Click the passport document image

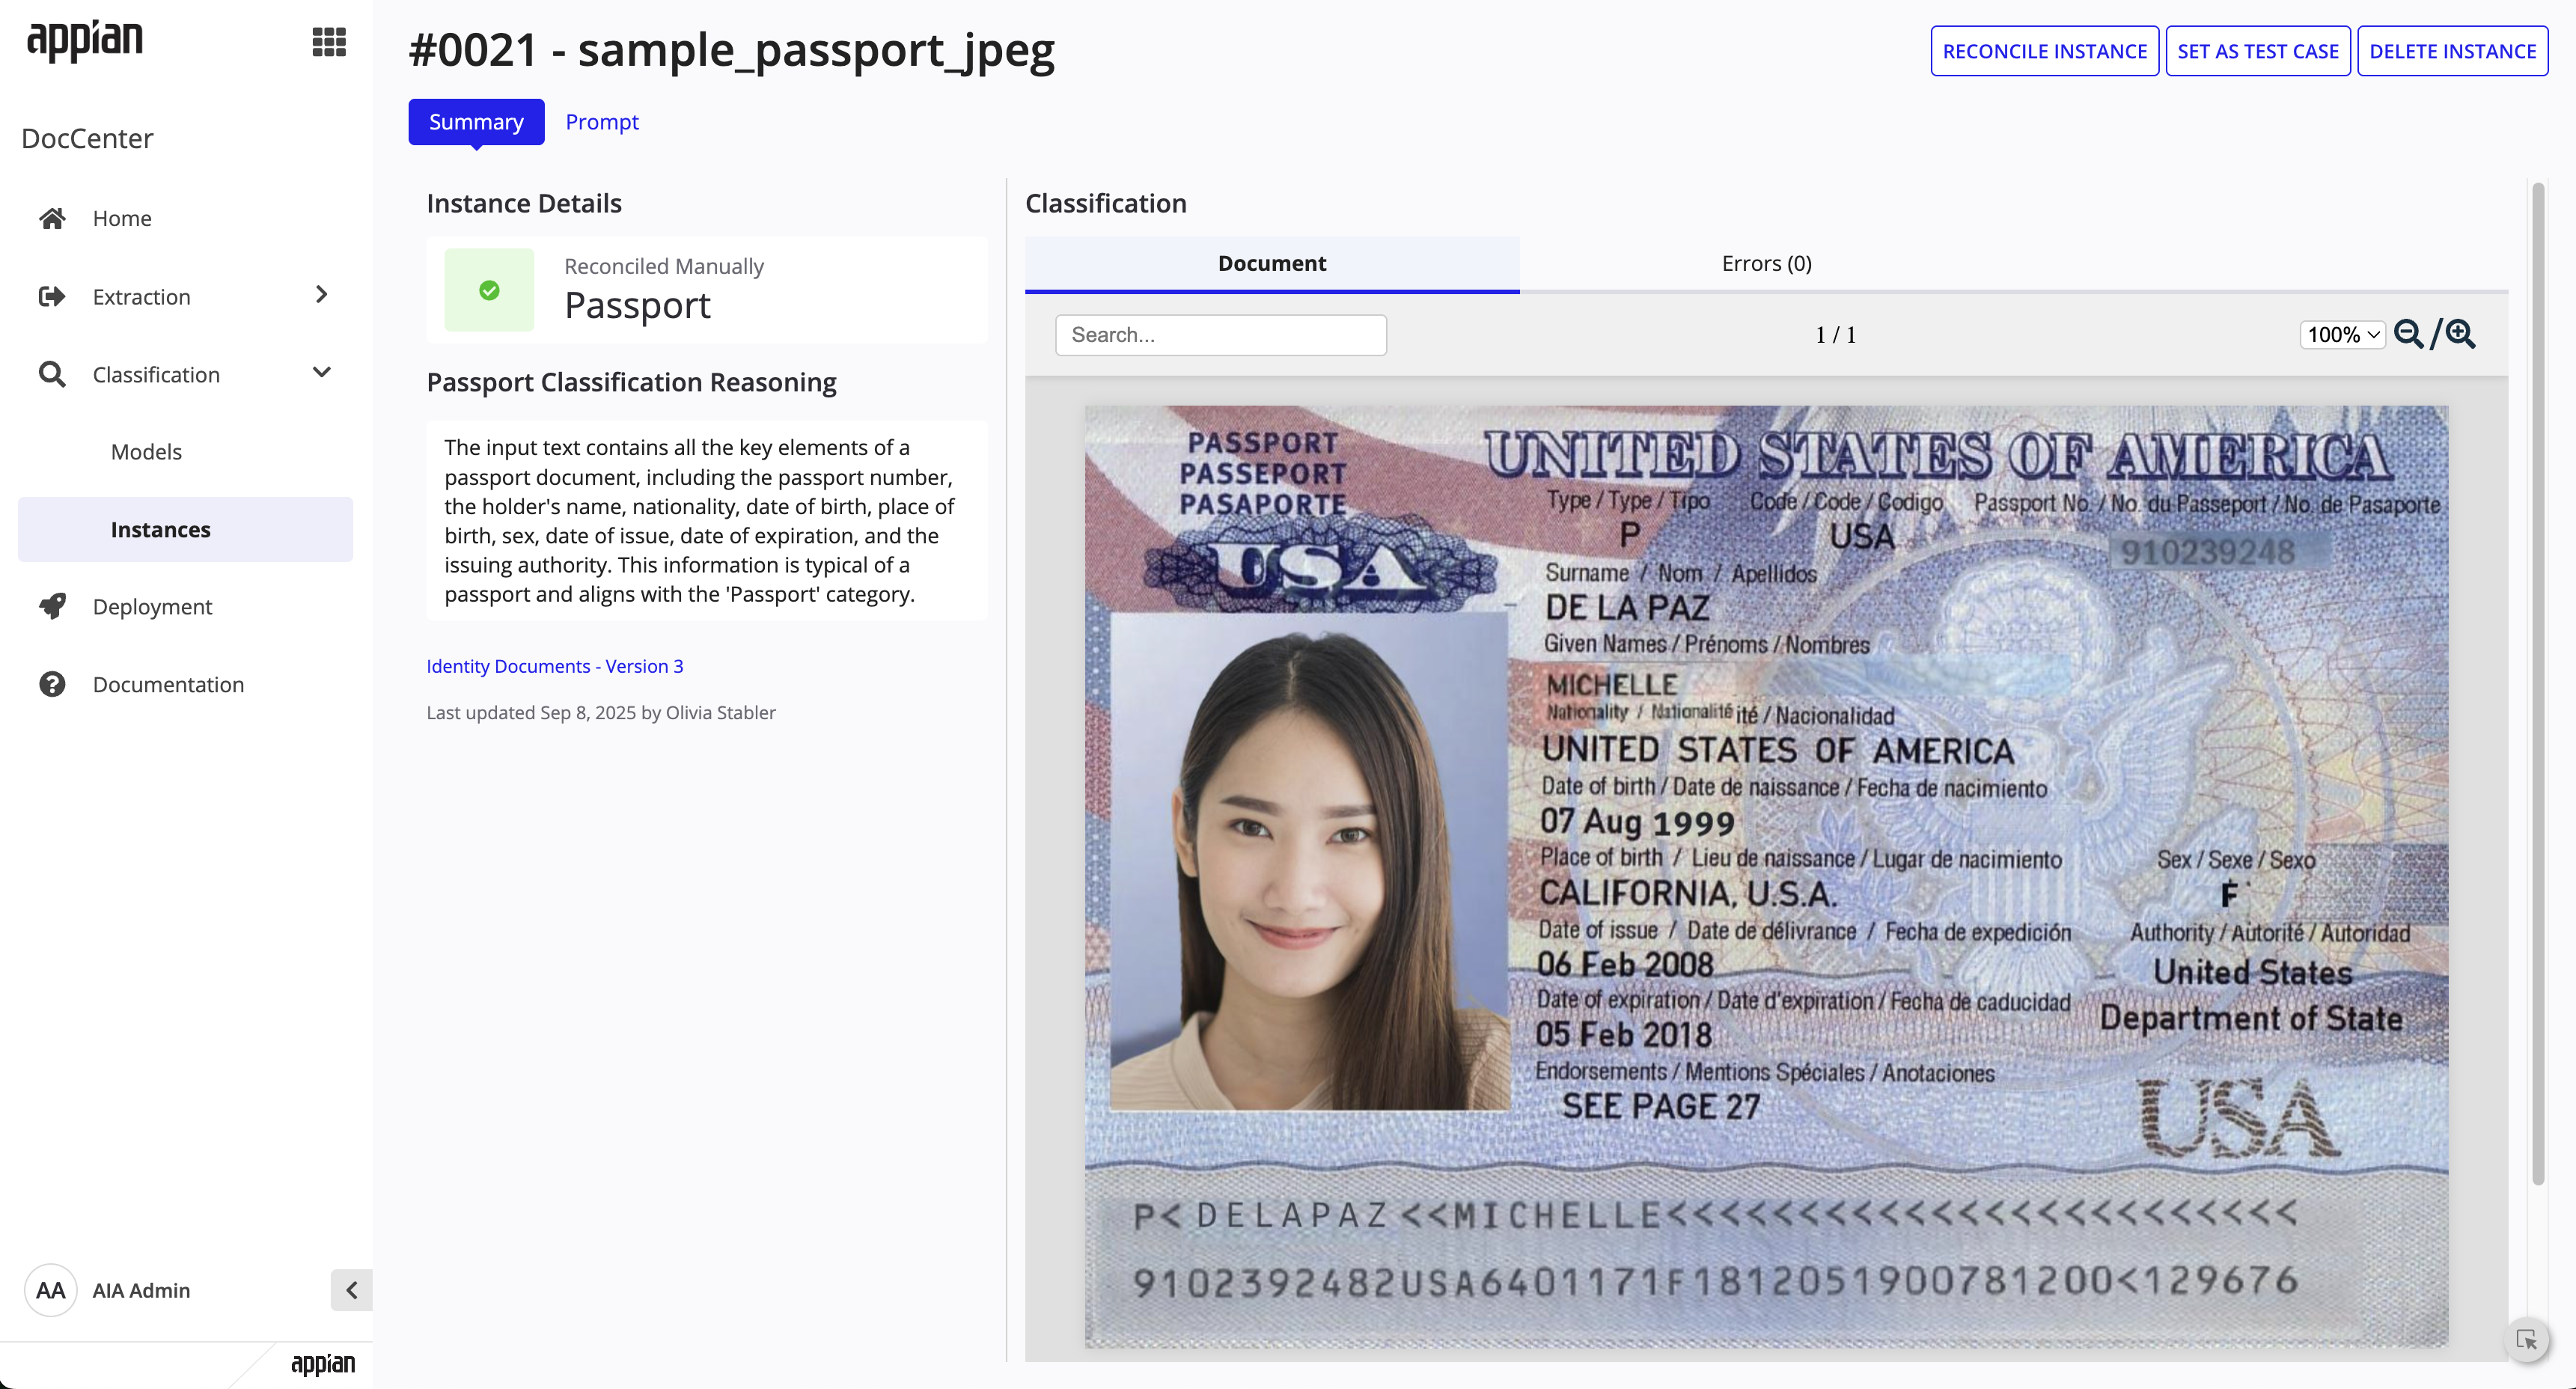1767,876
